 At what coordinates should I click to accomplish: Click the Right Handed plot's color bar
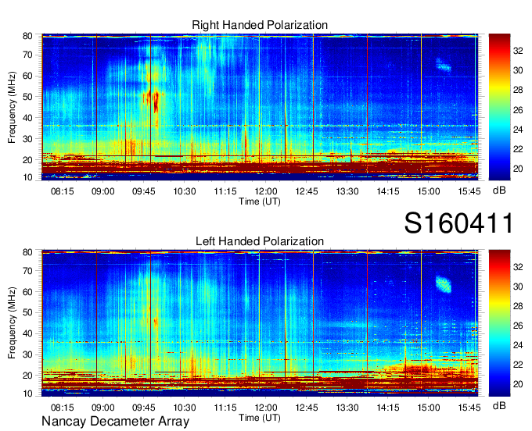(x=499, y=107)
